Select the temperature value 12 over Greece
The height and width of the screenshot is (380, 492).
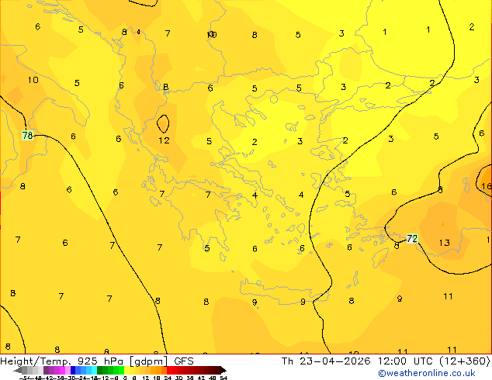coord(164,140)
